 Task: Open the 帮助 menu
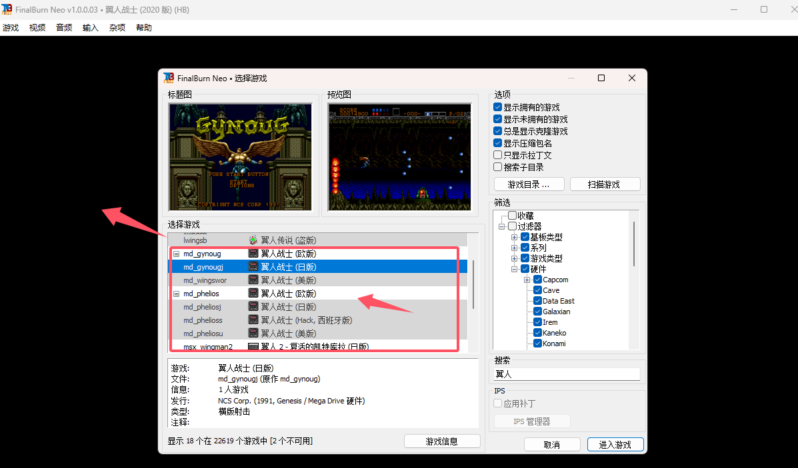coord(144,27)
